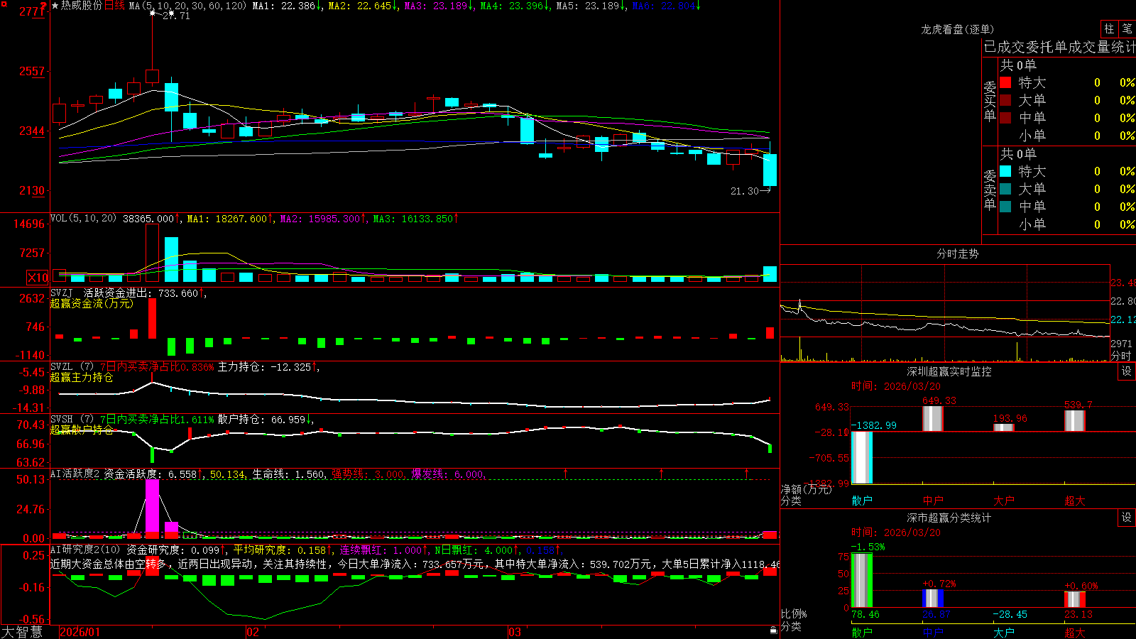This screenshot has width=1136, height=639.
Task: Click the last cyan candlestick near 21.30
Action: 770,170
